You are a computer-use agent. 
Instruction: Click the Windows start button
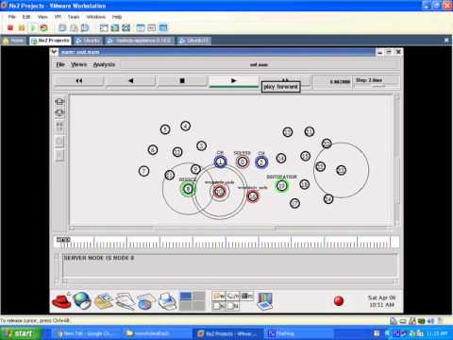coord(20,333)
